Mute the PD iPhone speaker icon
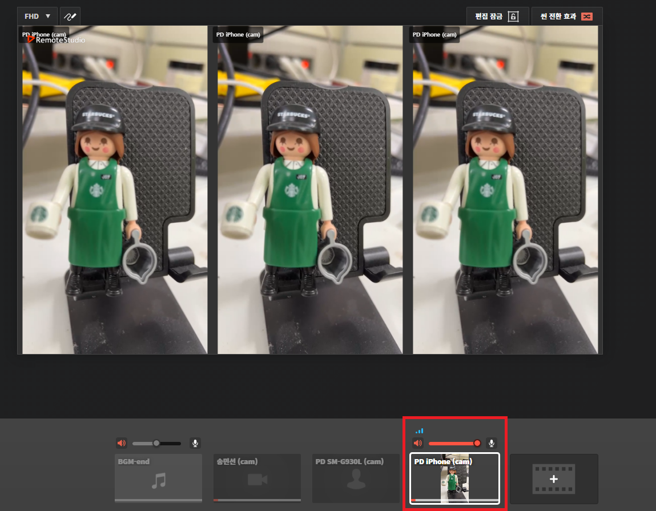Viewport: 656px width, 511px height. point(417,443)
